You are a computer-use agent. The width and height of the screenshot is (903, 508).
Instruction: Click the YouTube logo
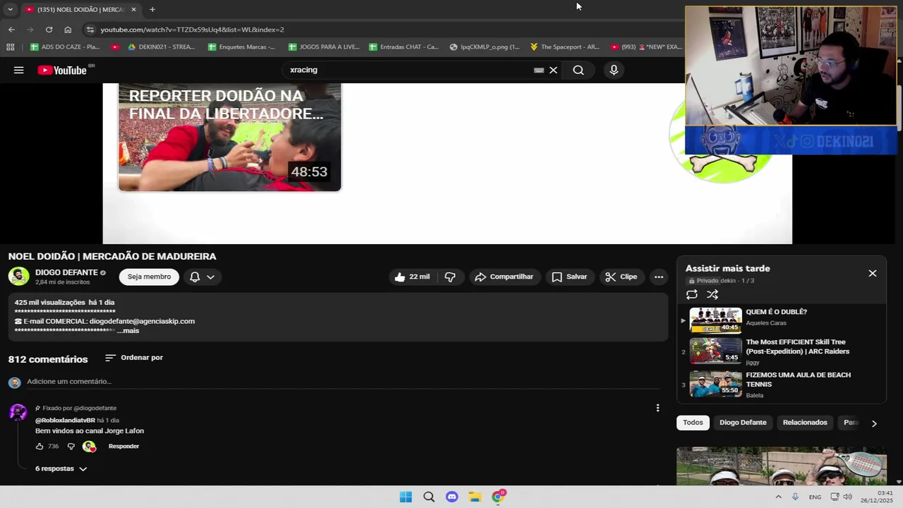pyautogui.click(x=62, y=70)
